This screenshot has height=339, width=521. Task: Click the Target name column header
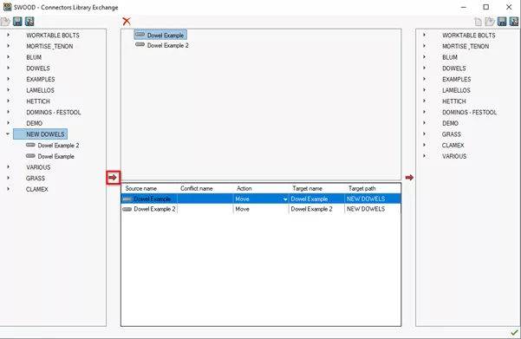[x=316, y=188]
